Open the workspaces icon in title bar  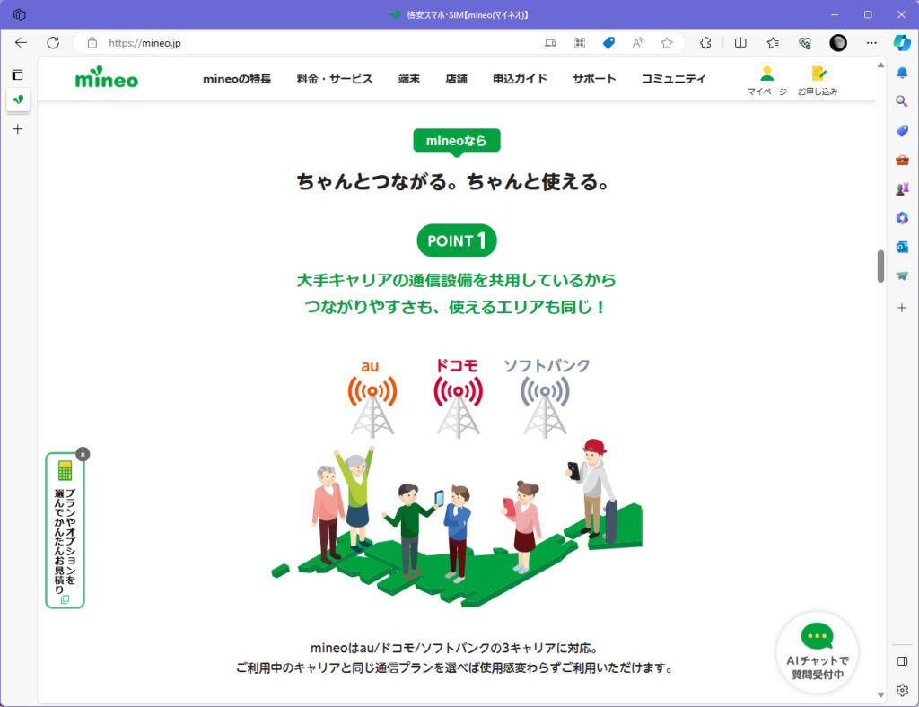tap(20, 14)
